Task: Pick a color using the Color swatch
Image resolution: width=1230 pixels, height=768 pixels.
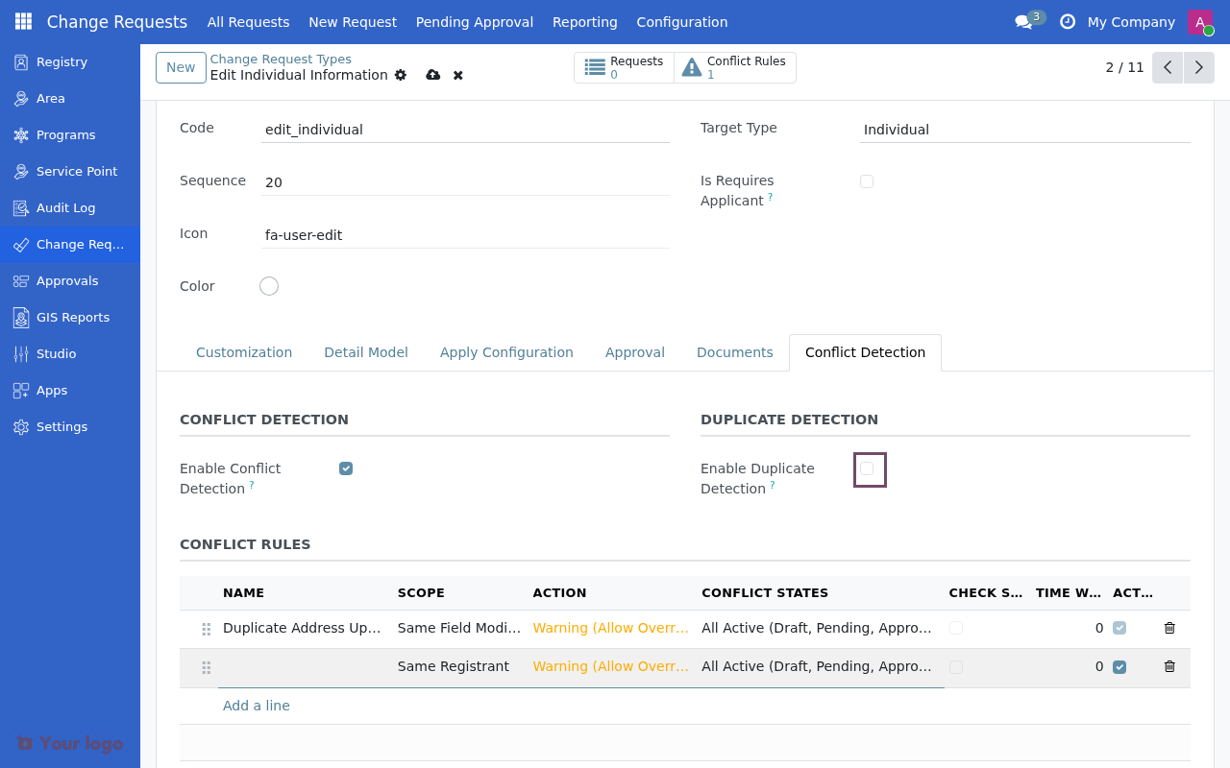Action: (x=268, y=285)
